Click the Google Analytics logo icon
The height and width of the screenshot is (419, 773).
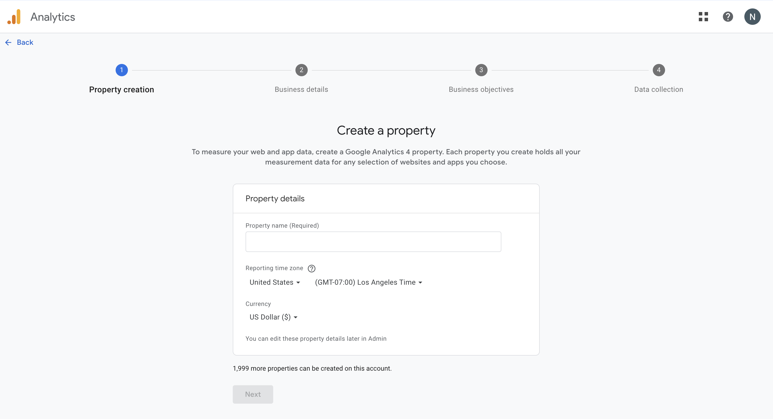[14, 17]
